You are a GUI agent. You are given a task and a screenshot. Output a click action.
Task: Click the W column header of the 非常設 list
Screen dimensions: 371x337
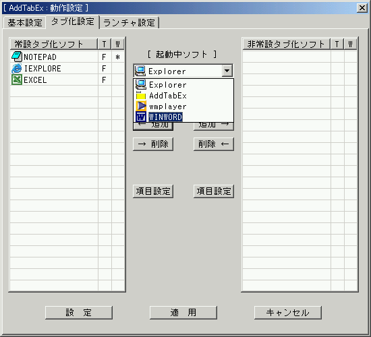[350, 44]
